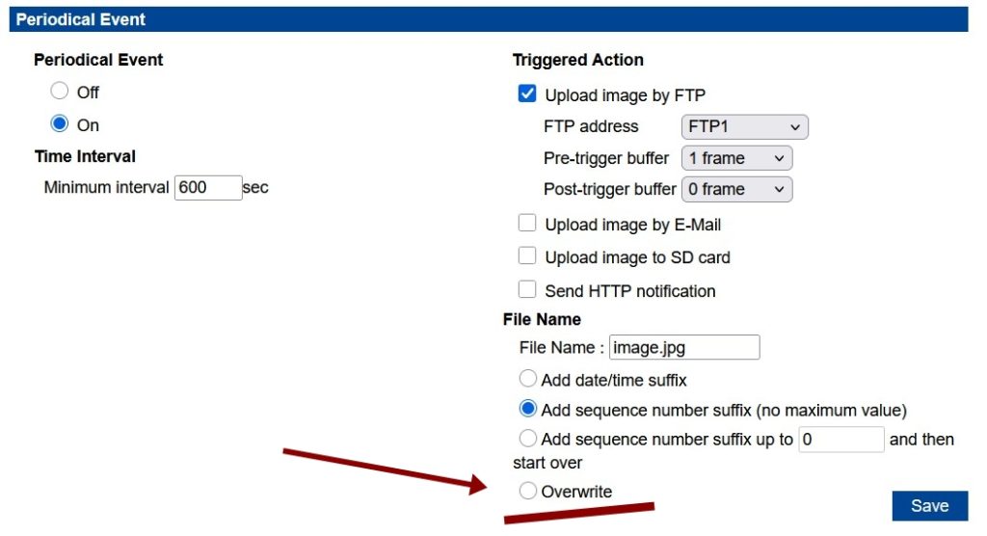Select sequence number suffix with no maximum

[527, 409]
